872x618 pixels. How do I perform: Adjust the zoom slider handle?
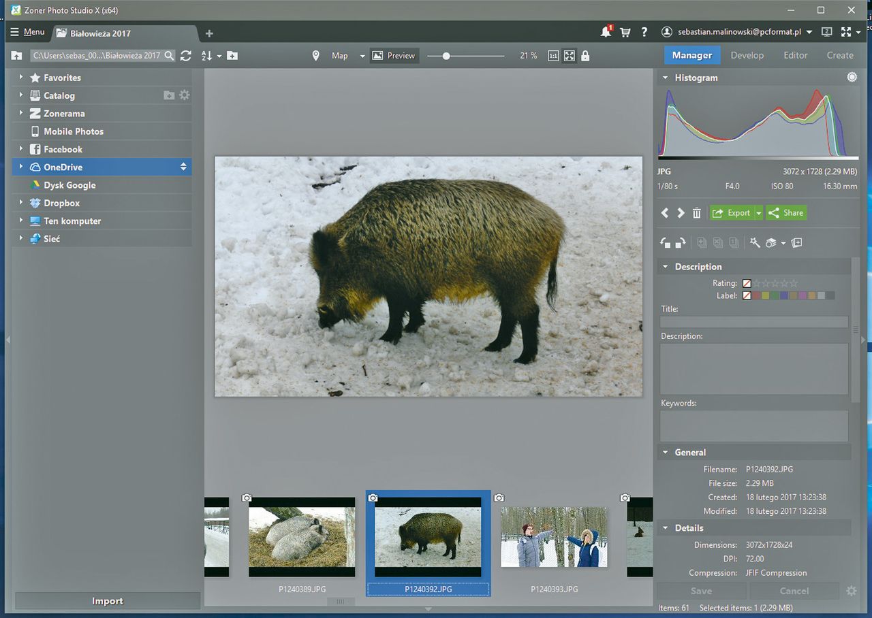(x=446, y=56)
